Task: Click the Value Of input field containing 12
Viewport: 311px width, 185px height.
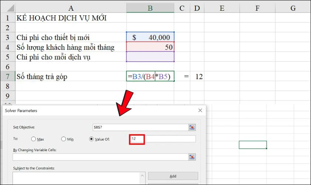Action: (x=163, y=139)
